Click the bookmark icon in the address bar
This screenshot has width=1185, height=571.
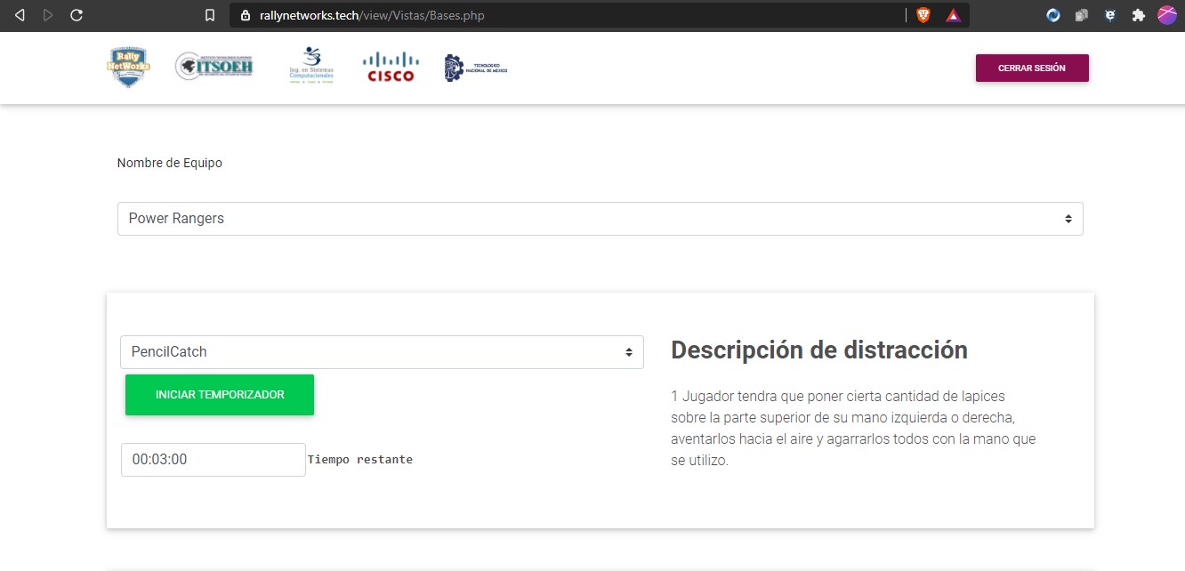click(x=210, y=15)
